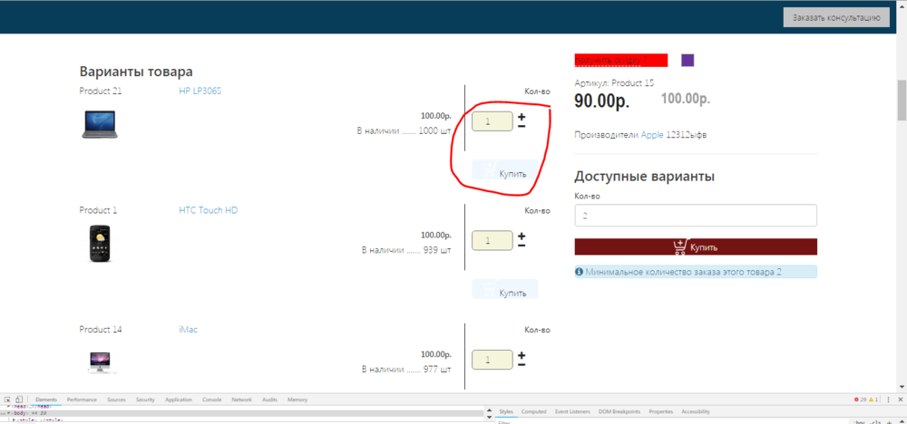Select the purple color swatch
Screen dimensions: 907x424
coord(688,60)
